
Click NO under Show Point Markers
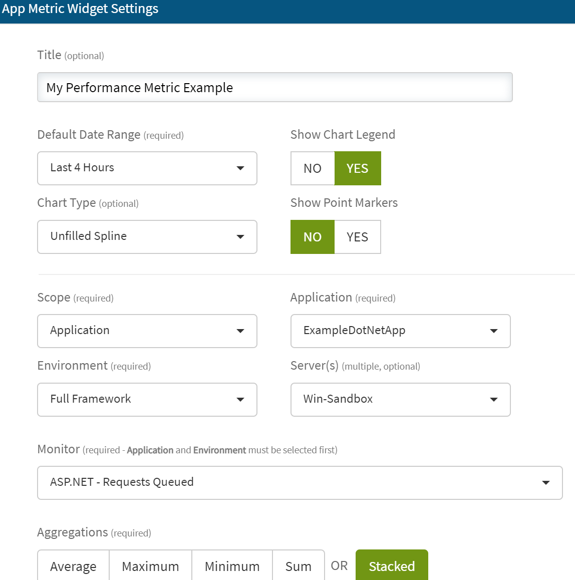click(x=312, y=237)
